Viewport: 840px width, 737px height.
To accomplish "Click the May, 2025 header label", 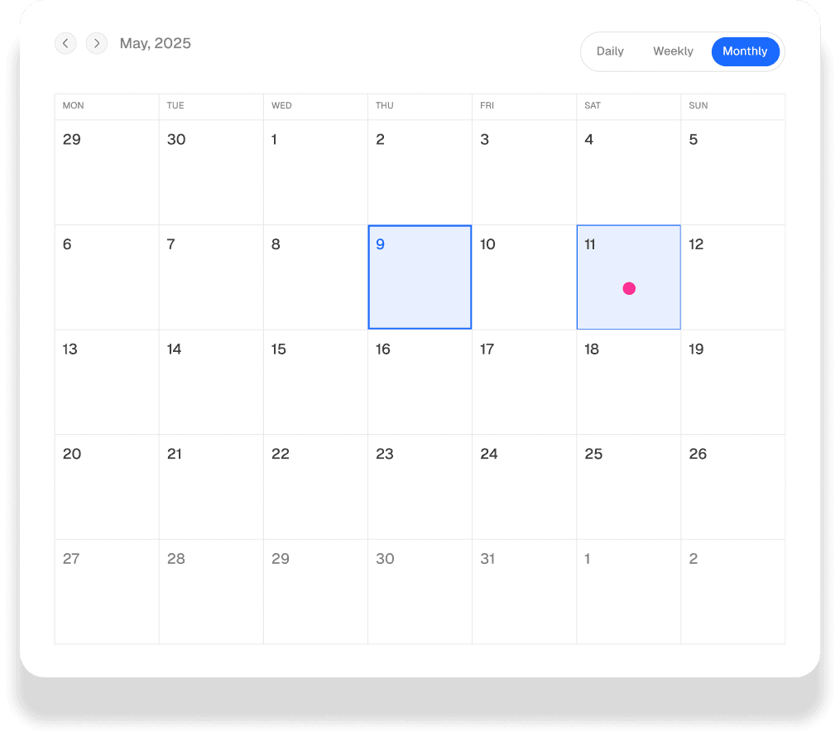I will pos(156,43).
